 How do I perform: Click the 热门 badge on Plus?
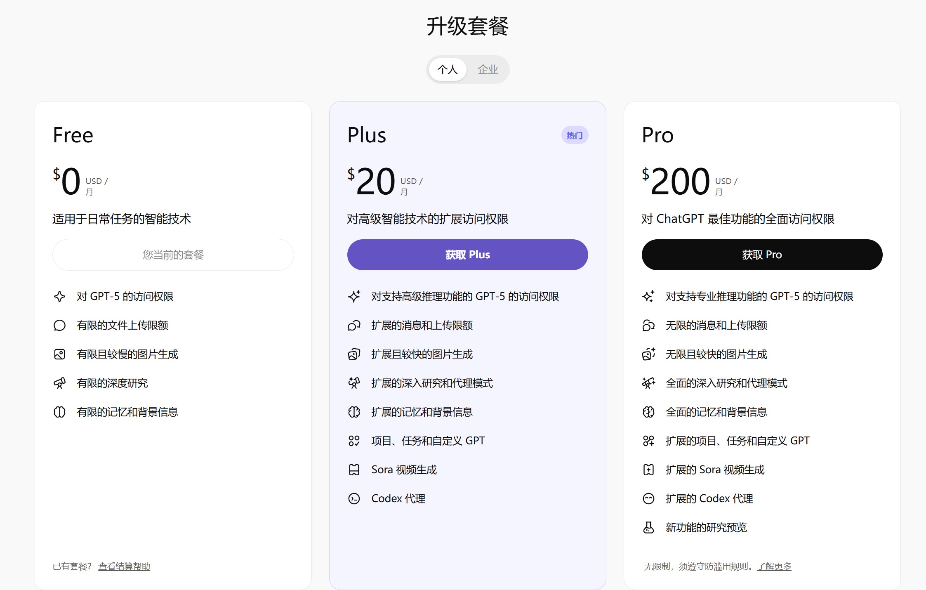point(575,135)
